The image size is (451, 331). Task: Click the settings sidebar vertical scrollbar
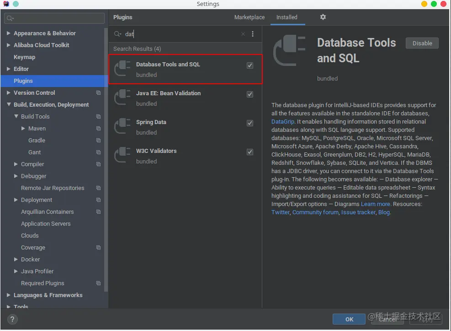[106, 160]
